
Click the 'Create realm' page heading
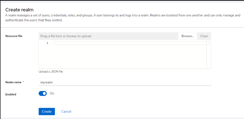point(19,10)
